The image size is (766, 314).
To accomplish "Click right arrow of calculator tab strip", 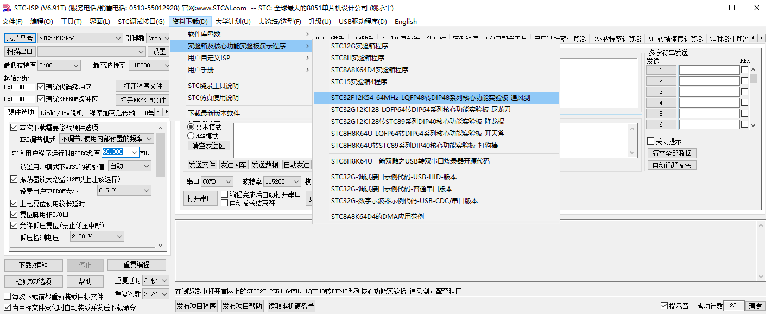I will [761, 39].
